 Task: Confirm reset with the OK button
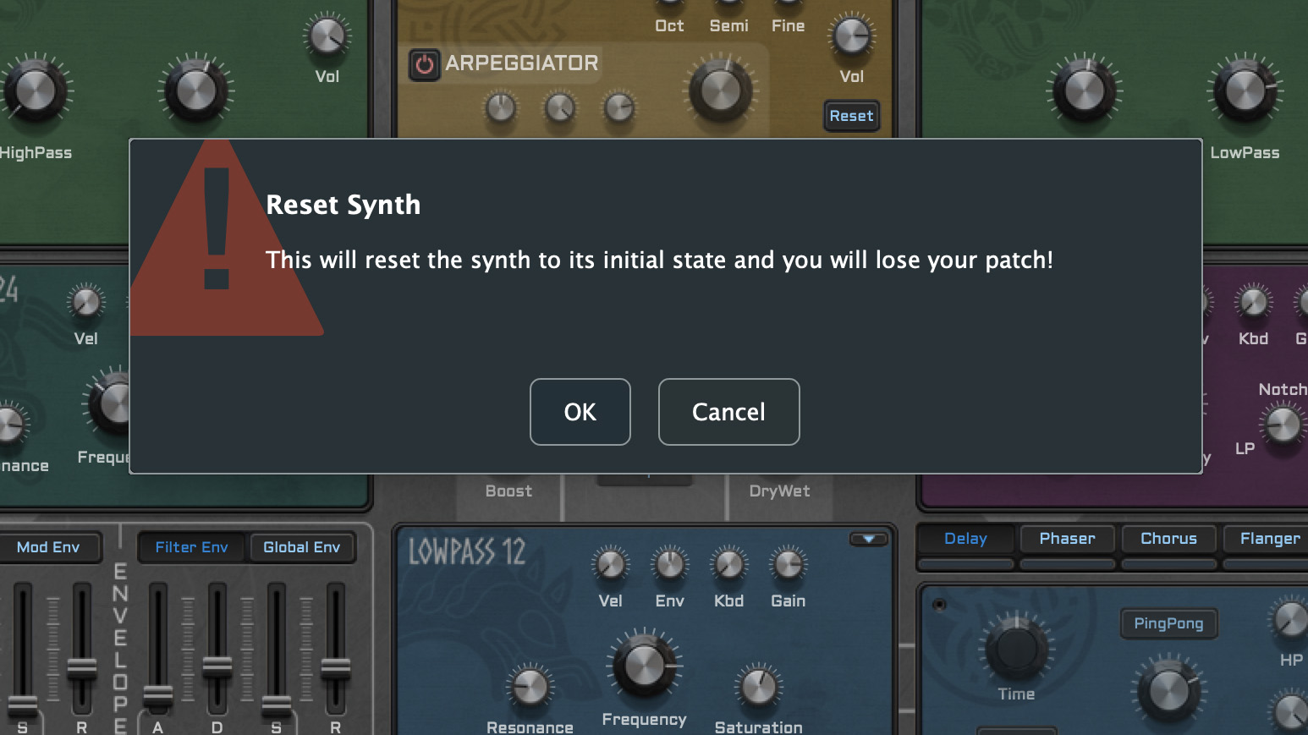point(580,412)
